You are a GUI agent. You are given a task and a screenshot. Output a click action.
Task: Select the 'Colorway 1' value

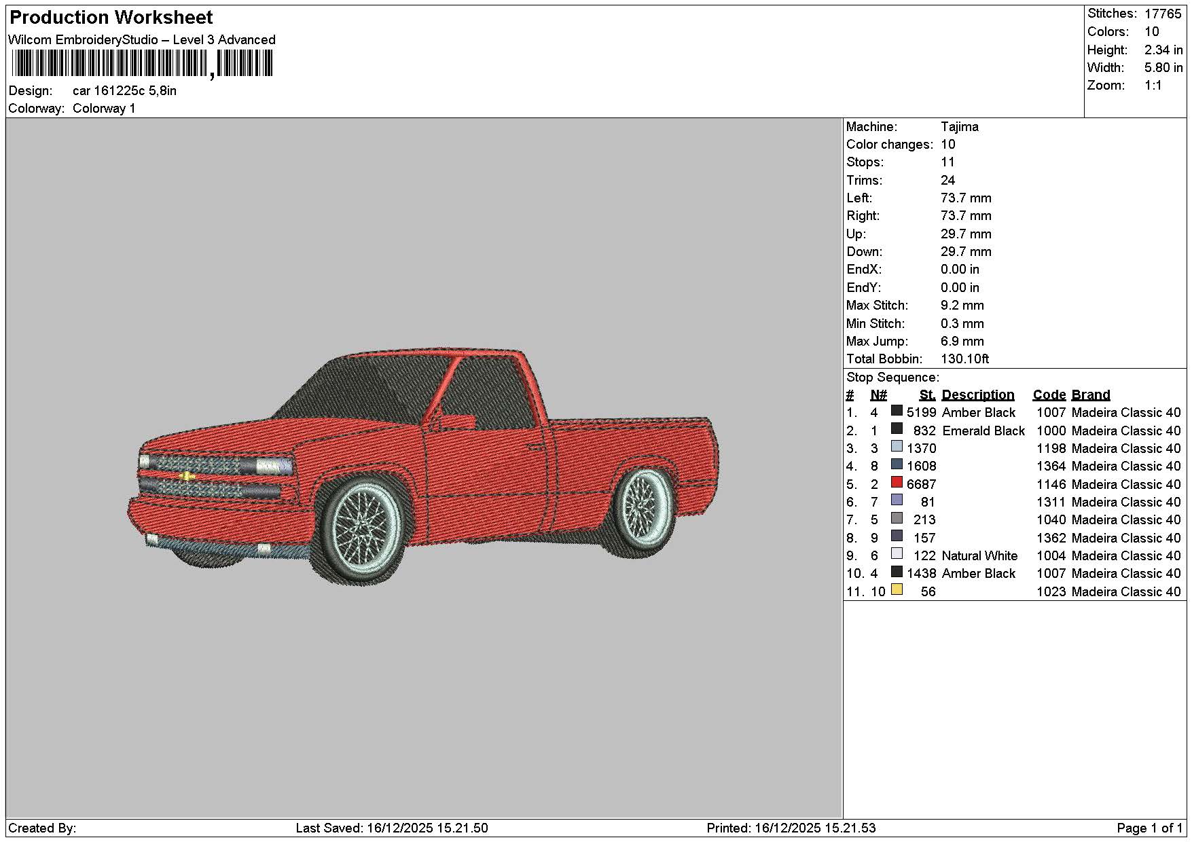click(104, 109)
